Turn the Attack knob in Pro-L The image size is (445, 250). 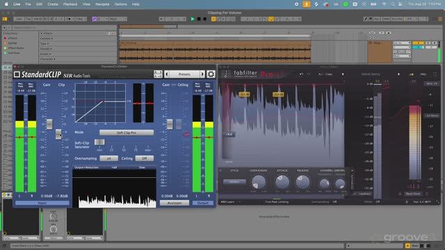click(282, 182)
